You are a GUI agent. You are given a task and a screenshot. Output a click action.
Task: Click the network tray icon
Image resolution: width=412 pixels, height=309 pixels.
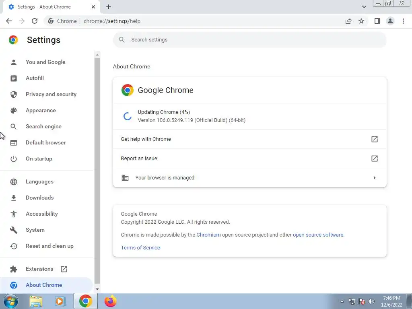click(352, 301)
